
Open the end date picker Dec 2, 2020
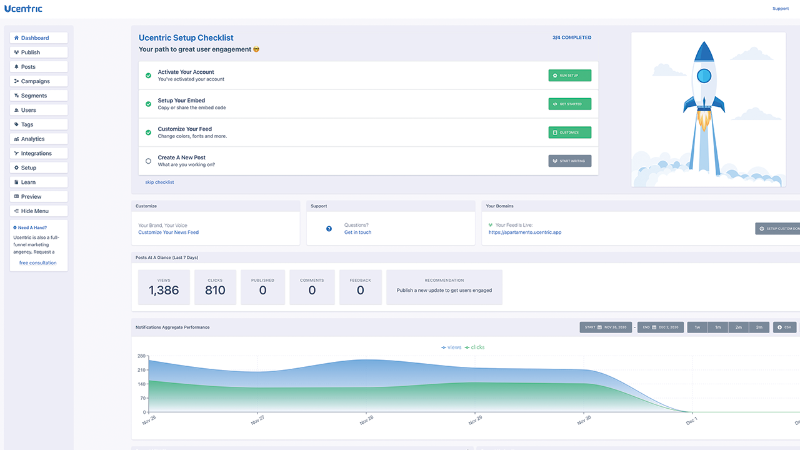click(660, 327)
